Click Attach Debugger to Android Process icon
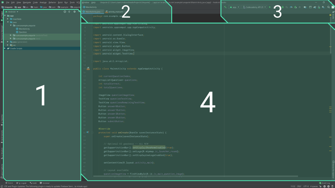 click(x=295, y=7)
